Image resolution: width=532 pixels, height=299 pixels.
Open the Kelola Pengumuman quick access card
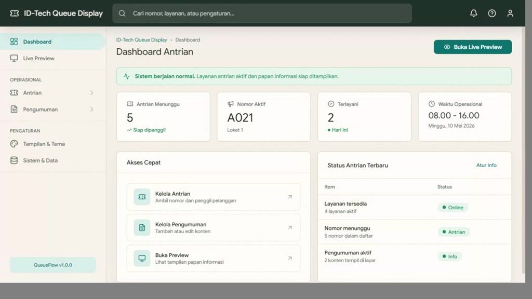click(214, 227)
